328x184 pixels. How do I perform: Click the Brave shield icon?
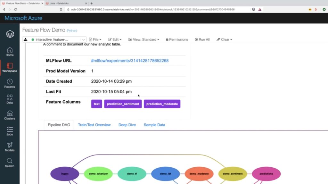tap(254, 9)
